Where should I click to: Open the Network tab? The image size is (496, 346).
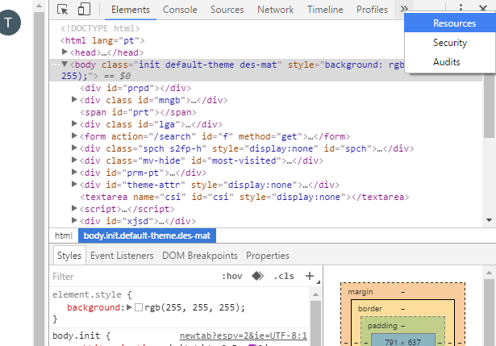276,10
